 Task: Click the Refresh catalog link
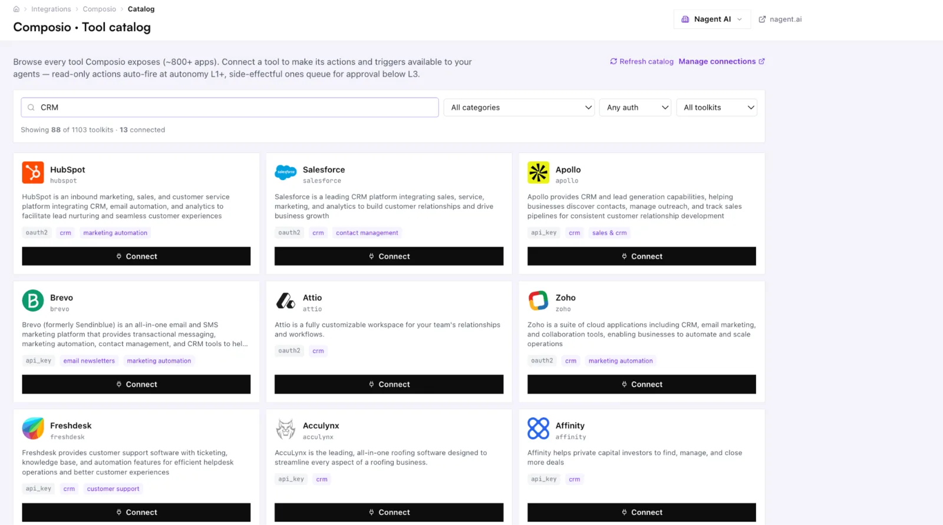tap(642, 61)
